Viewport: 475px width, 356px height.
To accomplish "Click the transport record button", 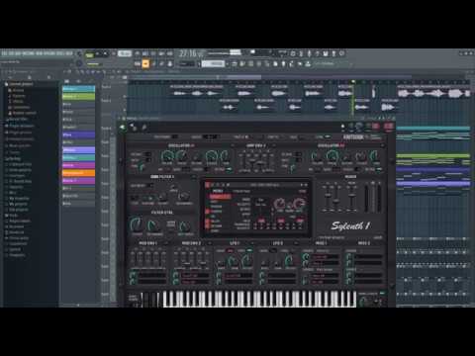I will pyautogui.click(x=113, y=53).
